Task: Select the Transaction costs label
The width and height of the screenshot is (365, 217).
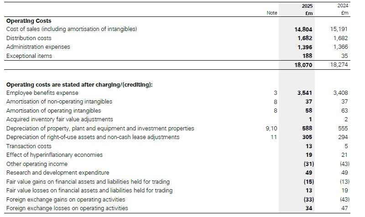Action: click(28, 146)
